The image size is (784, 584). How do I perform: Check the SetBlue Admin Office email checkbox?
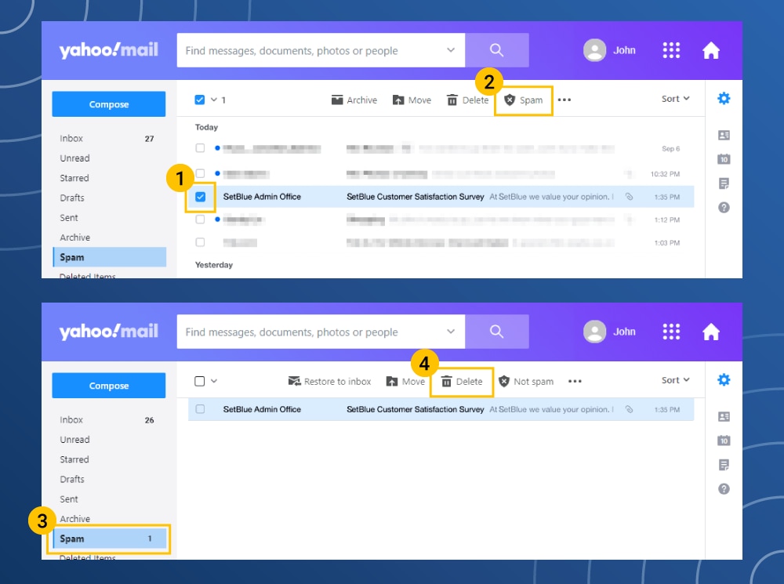tap(199, 197)
